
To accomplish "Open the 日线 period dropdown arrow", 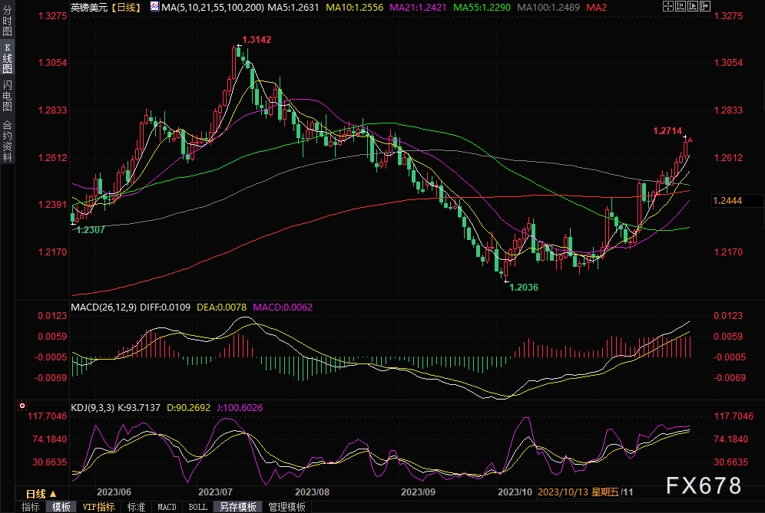I will coord(54,494).
